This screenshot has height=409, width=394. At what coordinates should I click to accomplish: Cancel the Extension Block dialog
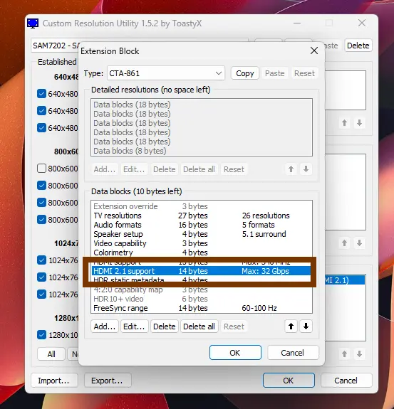(x=293, y=353)
